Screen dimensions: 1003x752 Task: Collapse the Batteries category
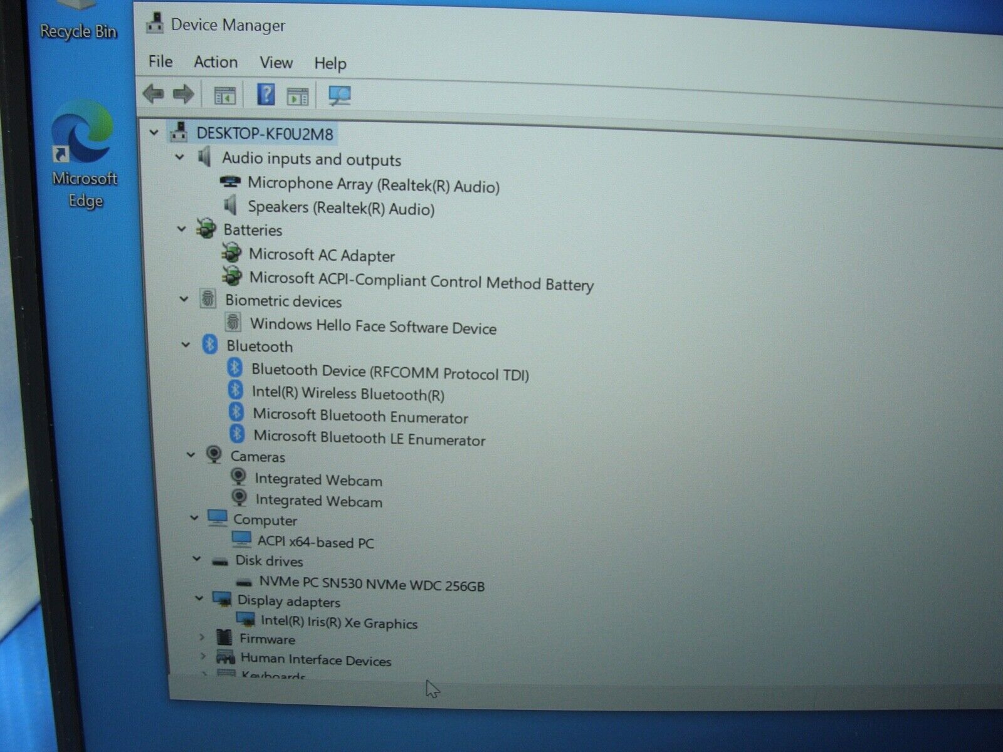[x=182, y=228]
